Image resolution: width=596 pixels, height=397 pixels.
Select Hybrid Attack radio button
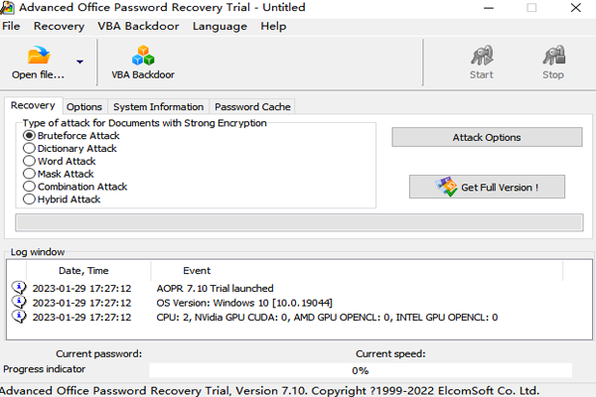point(29,199)
